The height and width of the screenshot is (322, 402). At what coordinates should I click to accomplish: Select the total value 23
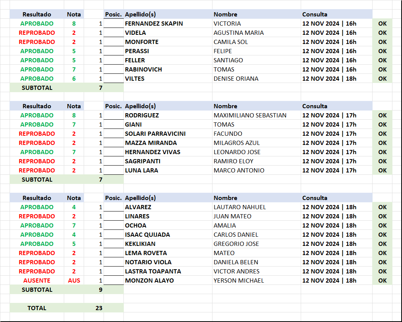tap(99, 308)
